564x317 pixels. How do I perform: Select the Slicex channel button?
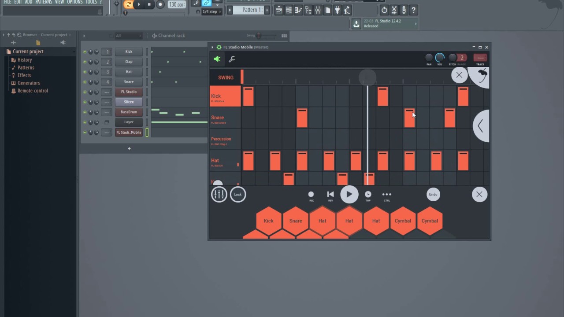129,102
